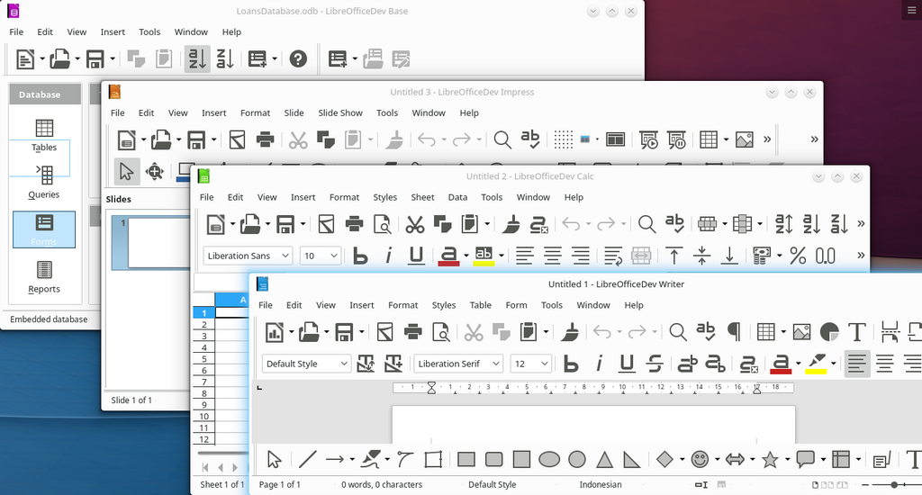Screen dimensions: 922x495
Task: Toggle Italic in Calc formatting toolbar
Action: pyautogui.click(x=388, y=256)
